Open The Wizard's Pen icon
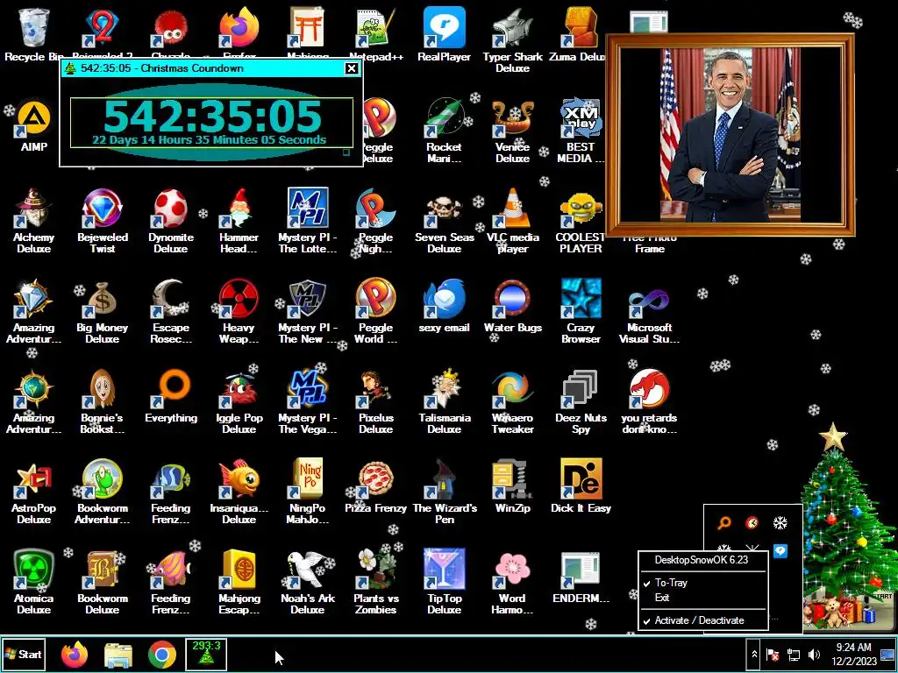The width and height of the screenshot is (898, 673). pos(444,491)
